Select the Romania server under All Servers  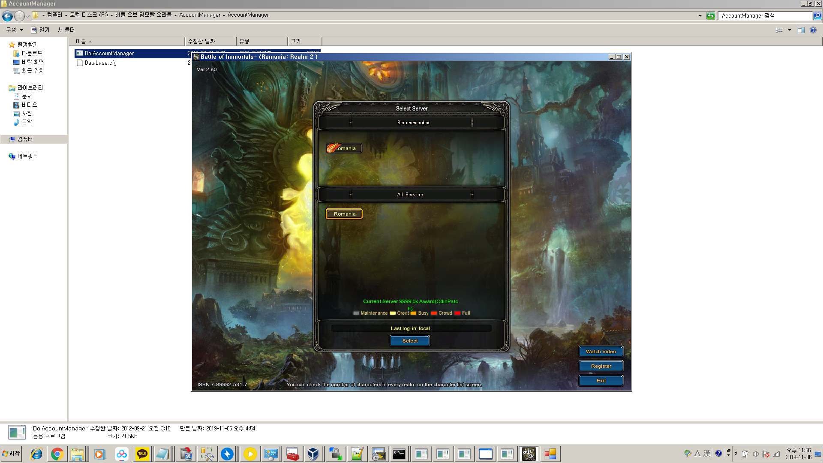344,214
